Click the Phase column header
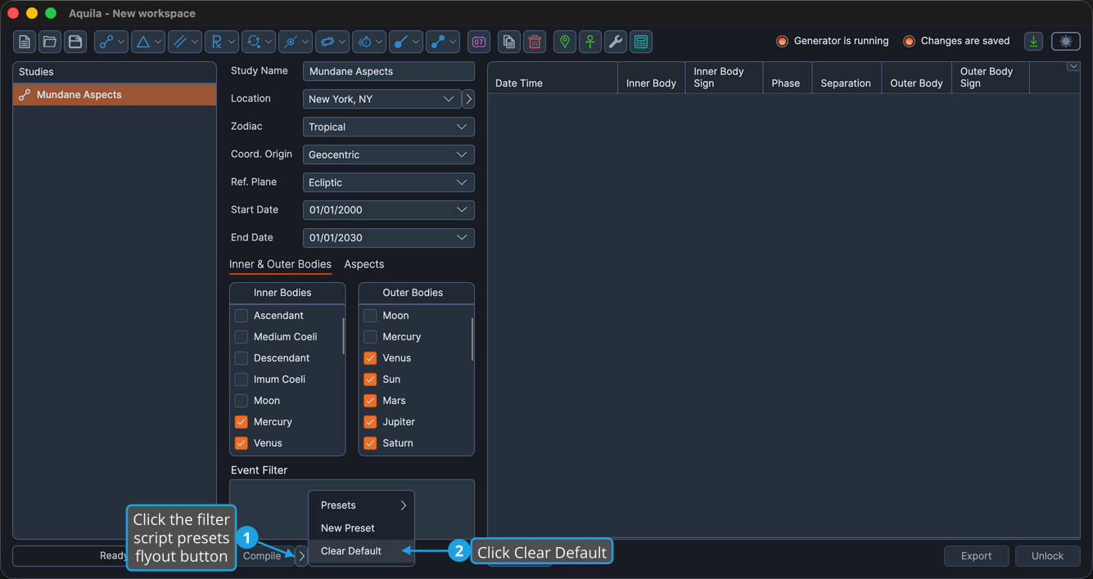 click(787, 78)
